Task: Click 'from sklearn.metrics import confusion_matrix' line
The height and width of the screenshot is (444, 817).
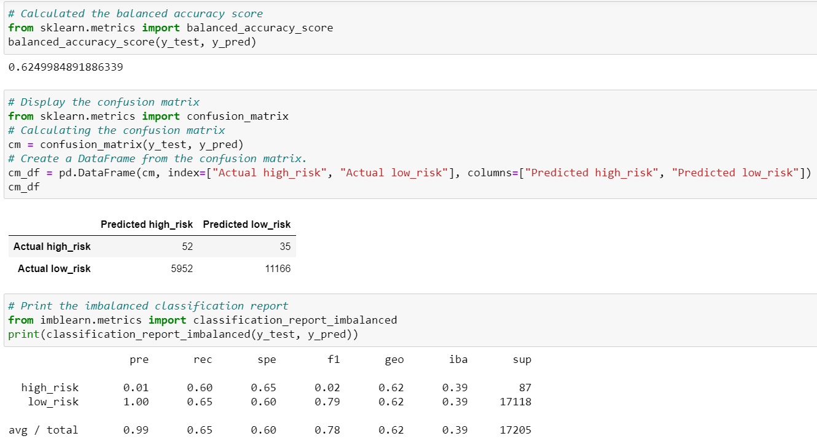Action: pos(148,116)
